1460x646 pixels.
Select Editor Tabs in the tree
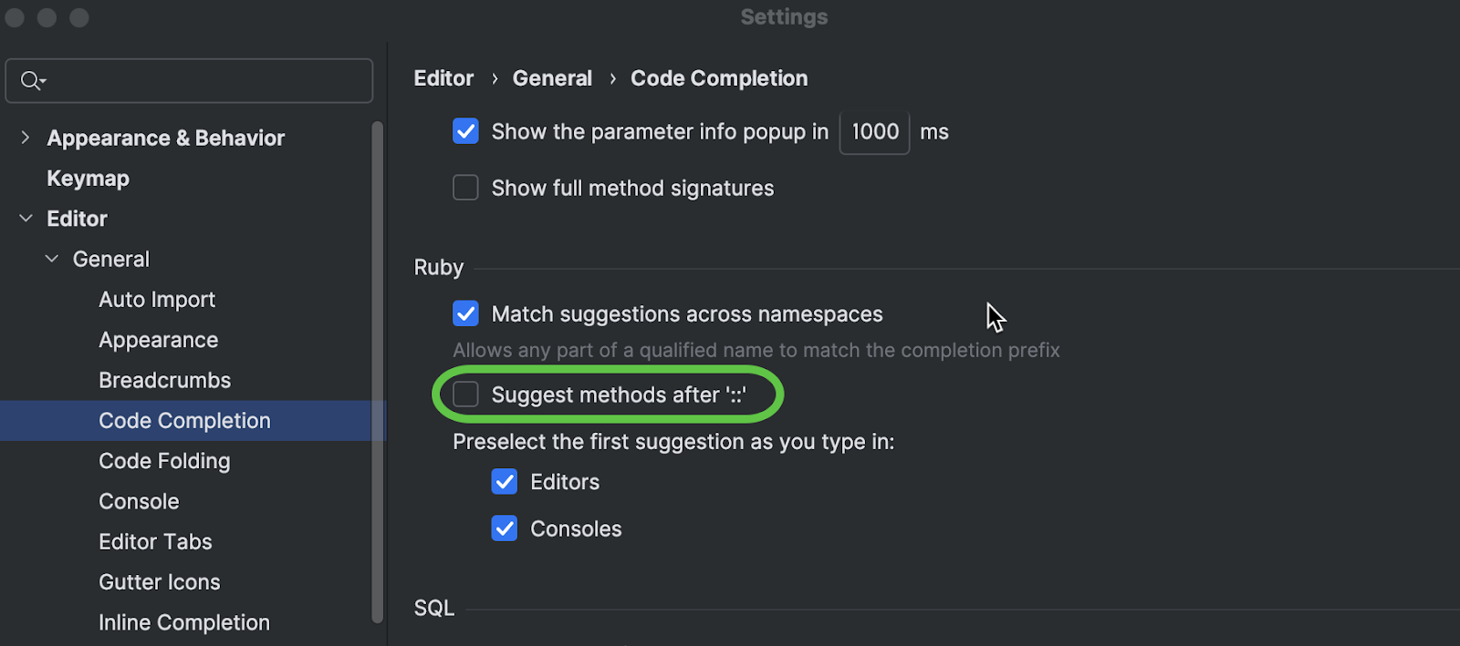(x=155, y=542)
